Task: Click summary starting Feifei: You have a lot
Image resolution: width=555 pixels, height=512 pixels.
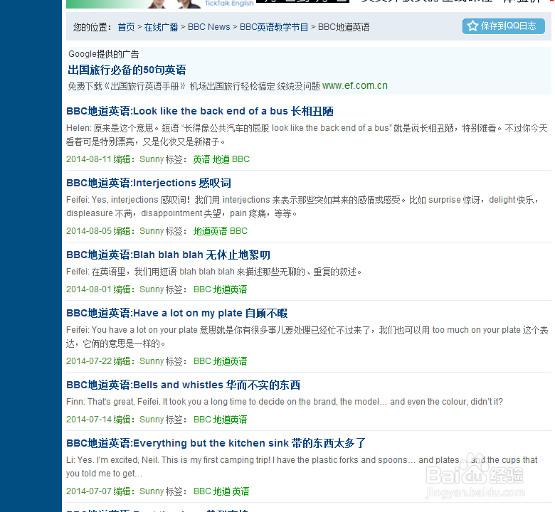Action: 307,337
